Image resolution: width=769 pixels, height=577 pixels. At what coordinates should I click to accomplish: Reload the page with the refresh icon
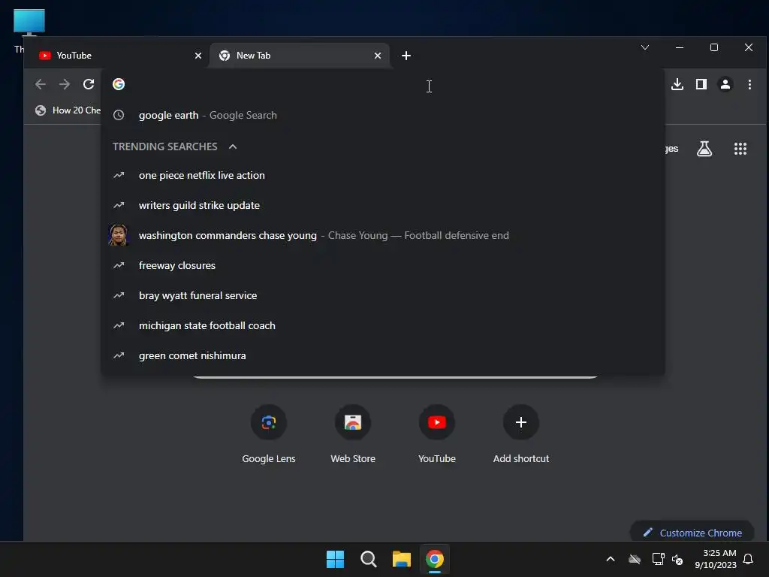pos(89,84)
